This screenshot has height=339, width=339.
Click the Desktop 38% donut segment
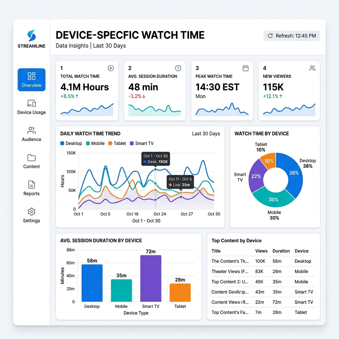(x=294, y=173)
